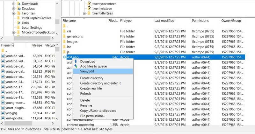Expand the Favorites folder tree node
255x134 pixels.
coord(14,14)
